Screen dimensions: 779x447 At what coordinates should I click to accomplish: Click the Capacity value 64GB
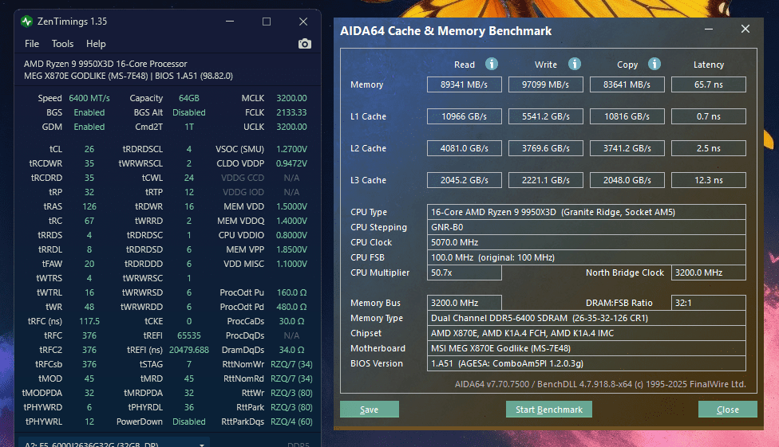coord(189,98)
